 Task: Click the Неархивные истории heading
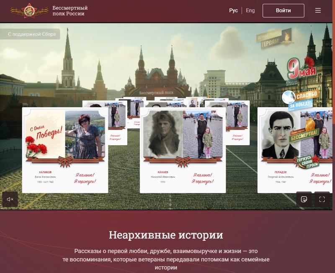pos(166,235)
